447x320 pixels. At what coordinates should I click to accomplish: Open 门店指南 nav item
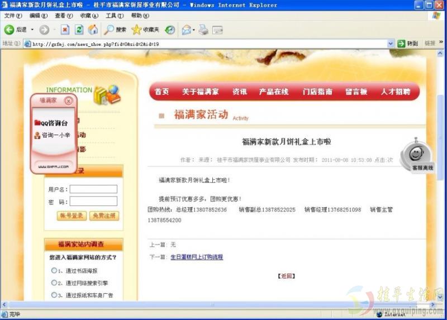[x=317, y=92]
